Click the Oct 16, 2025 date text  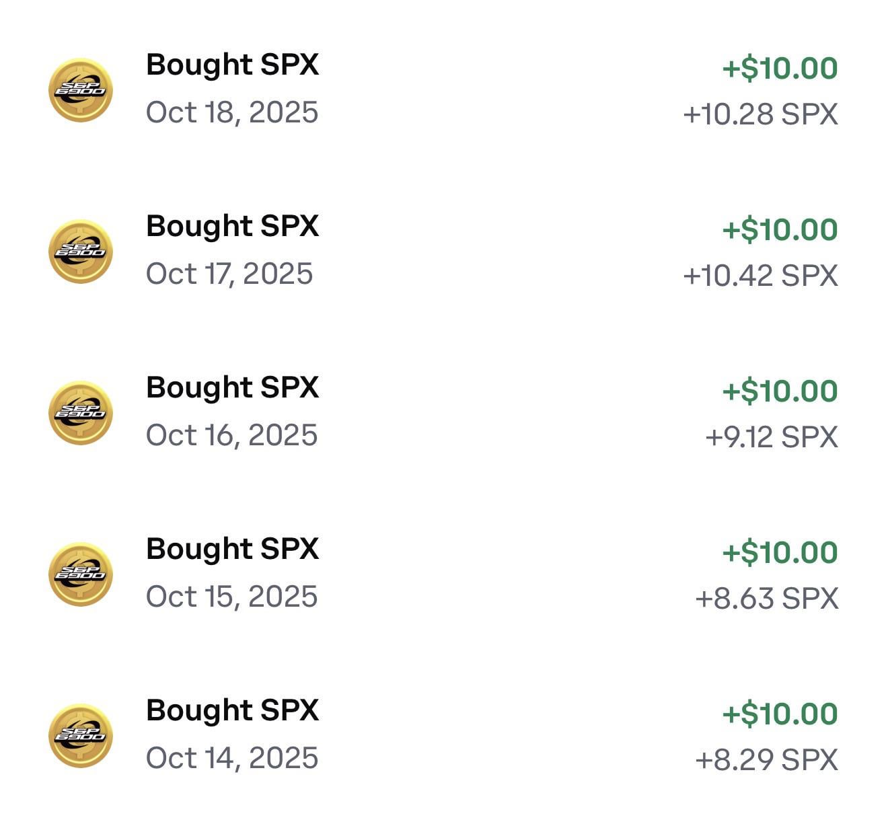[x=231, y=435]
